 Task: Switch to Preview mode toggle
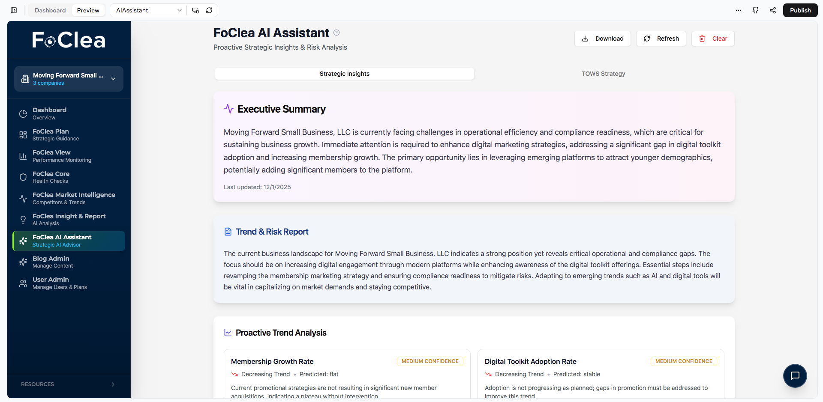pyautogui.click(x=88, y=10)
